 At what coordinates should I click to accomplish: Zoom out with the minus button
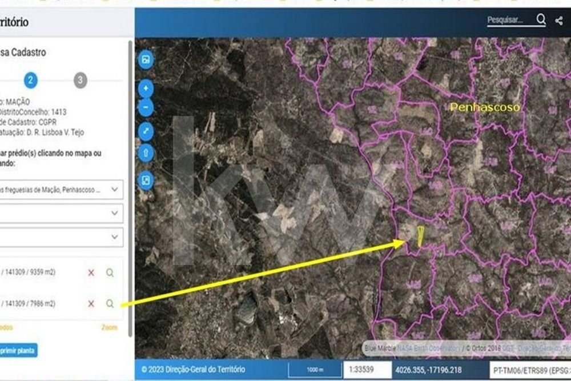[x=146, y=107]
